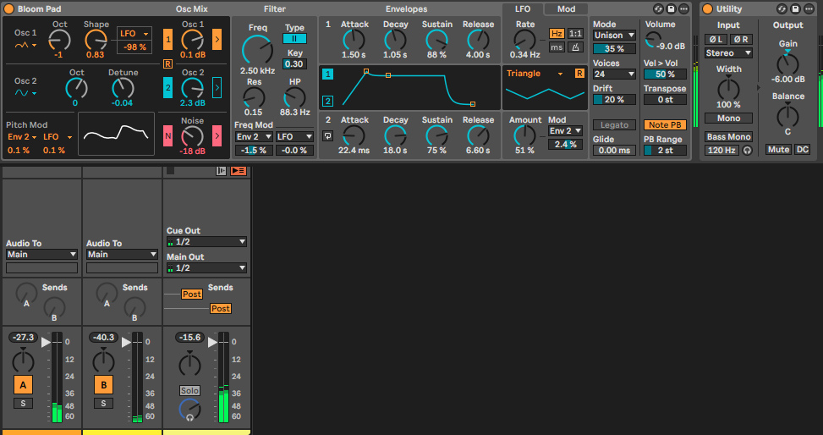Click the Envelope 1 Attack knob
The height and width of the screenshot is (435, 823).
click(x=354, y=40)
